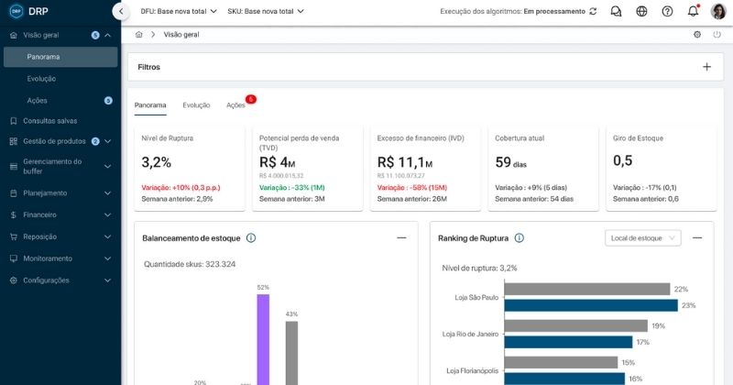Viewport: 733px width, 385px height.
Task: Collapse the Visão geral sidebar section
Action: click(x=107, y=35)
